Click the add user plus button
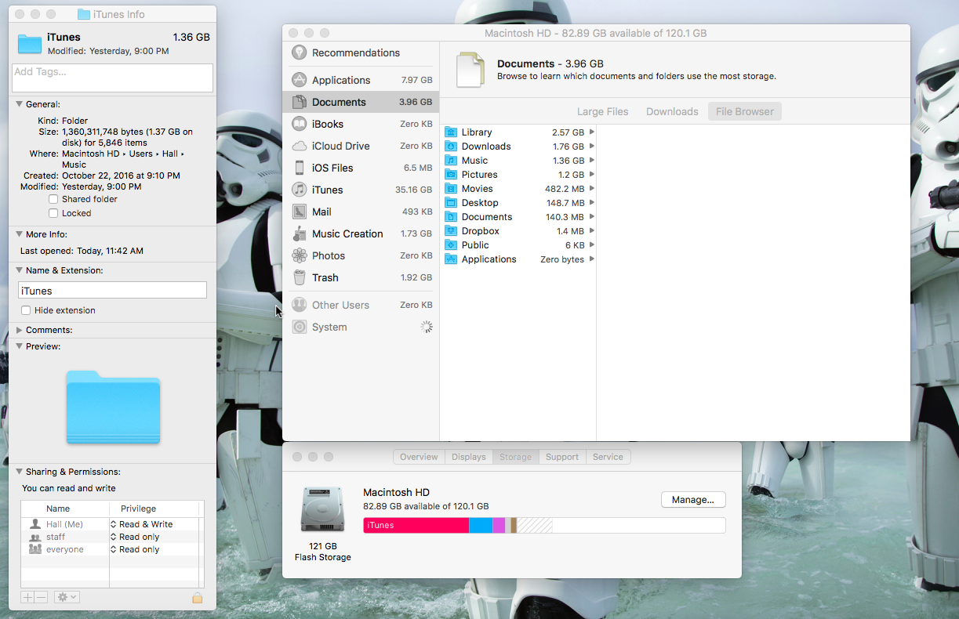 click(27, 597)
